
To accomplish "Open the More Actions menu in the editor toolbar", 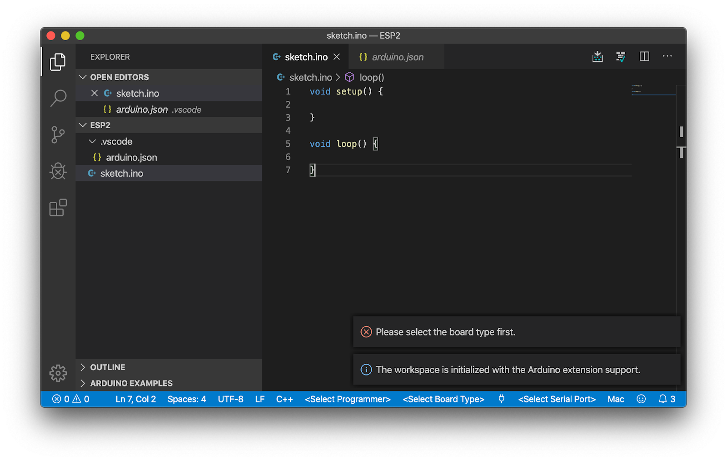I will [x=667, y=56].
